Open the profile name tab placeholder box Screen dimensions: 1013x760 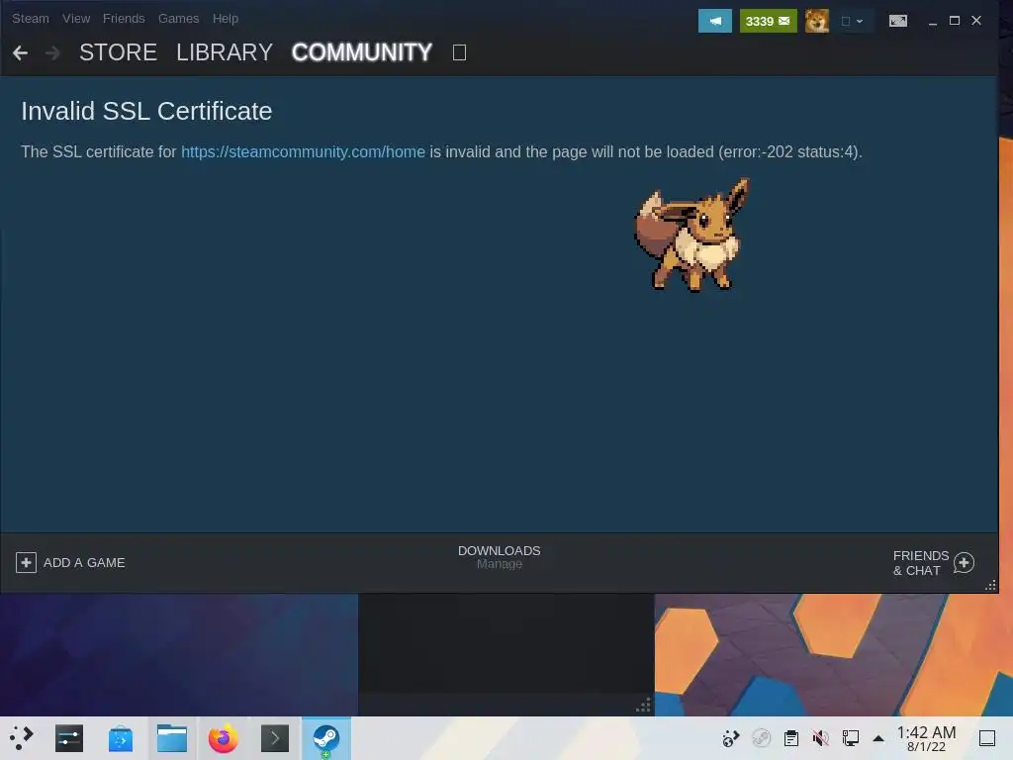click(x=459, y=52)
